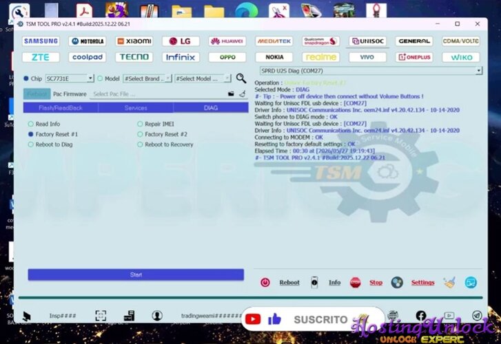Screen dimensions: 501x344
Task: Select the Nokia brand logo
Action: (x=274, y=57)
